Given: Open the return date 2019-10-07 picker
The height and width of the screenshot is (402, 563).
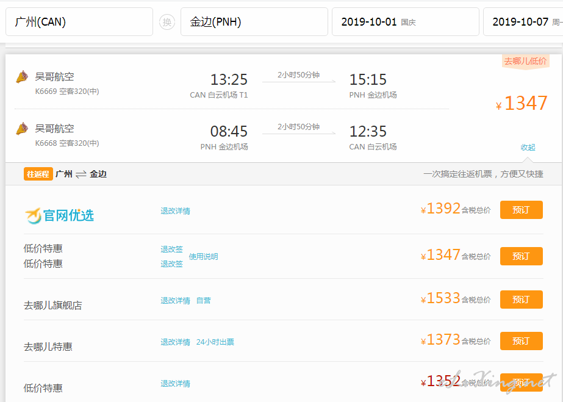Looking at the screenshot, I should tap(523, 22).
